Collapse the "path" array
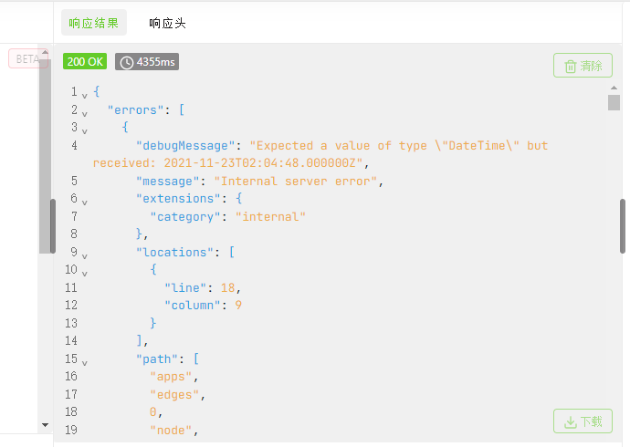The height and width of the screenshot is (447, 630). coord(85,361)
